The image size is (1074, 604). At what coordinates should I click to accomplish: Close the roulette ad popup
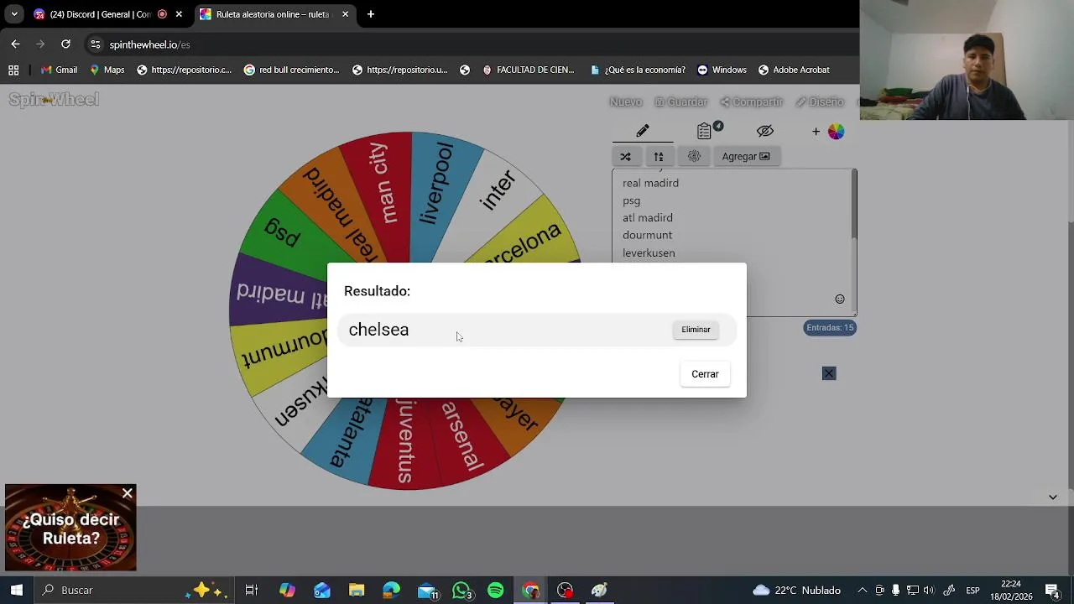tap(128, 493)
